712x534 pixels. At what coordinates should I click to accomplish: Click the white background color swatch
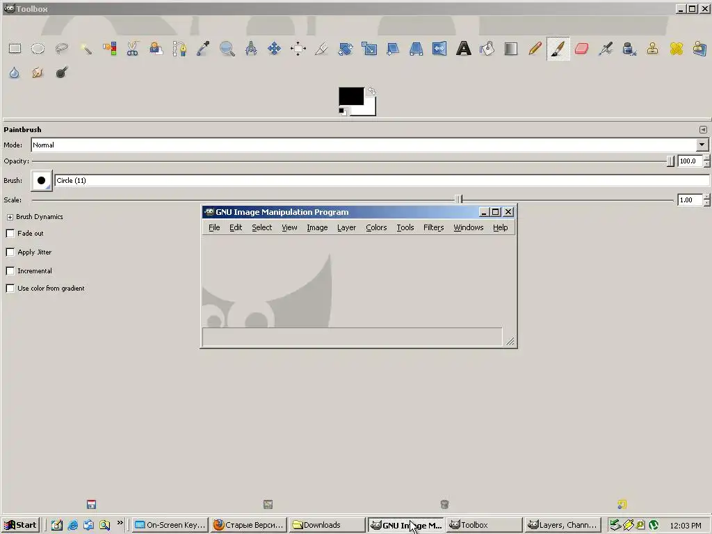pos(369,109)
